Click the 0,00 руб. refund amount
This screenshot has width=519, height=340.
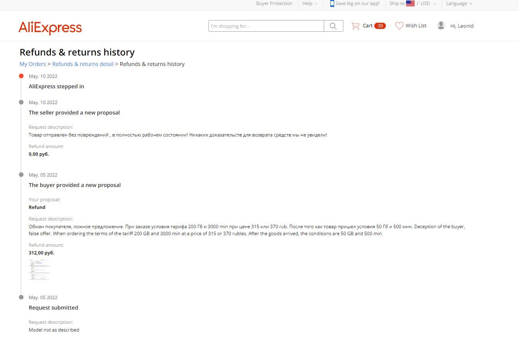coord(39,154)
